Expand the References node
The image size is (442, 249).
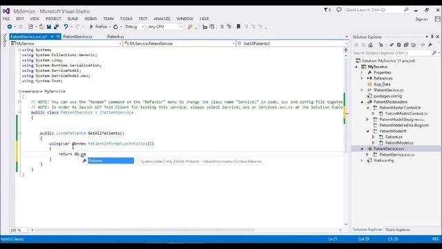click(x=362, y=78)
